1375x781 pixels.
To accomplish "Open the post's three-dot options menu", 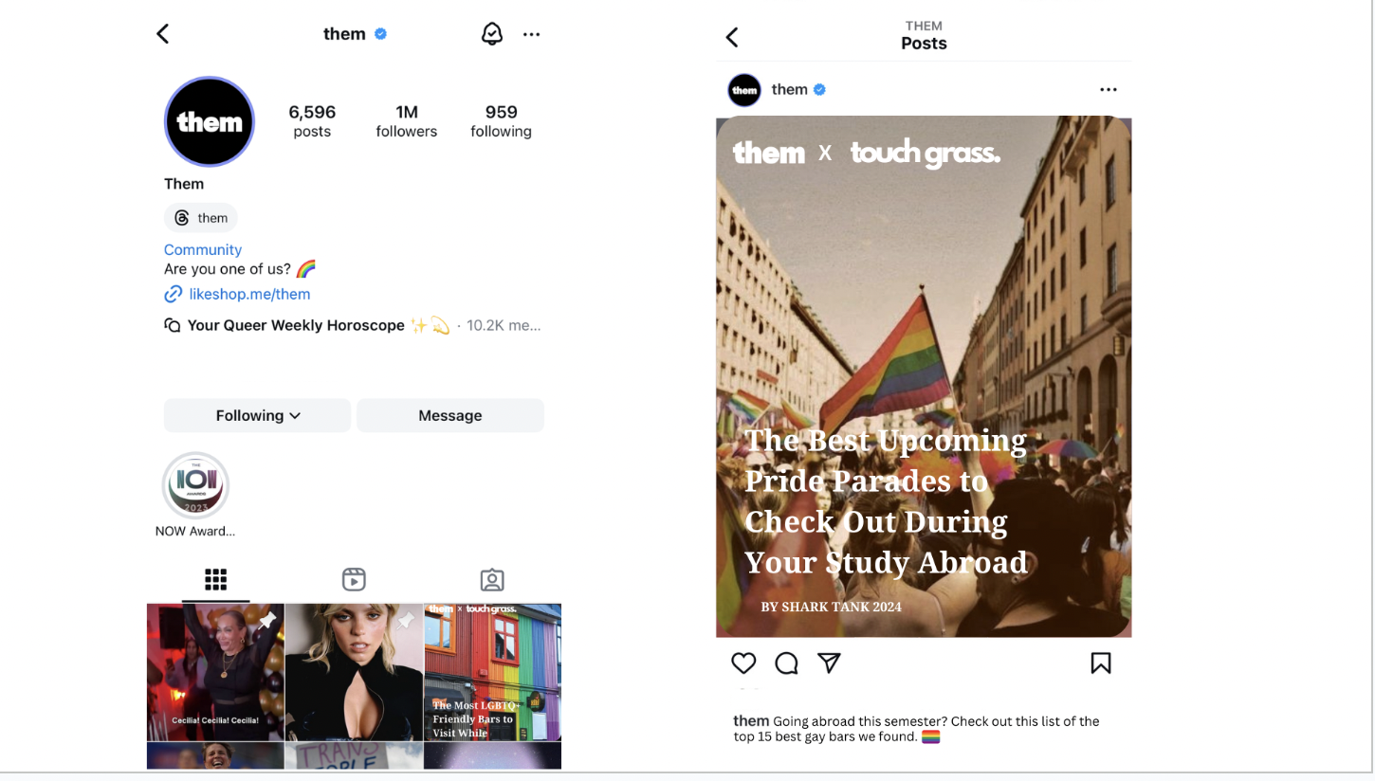I will 1108,90.
